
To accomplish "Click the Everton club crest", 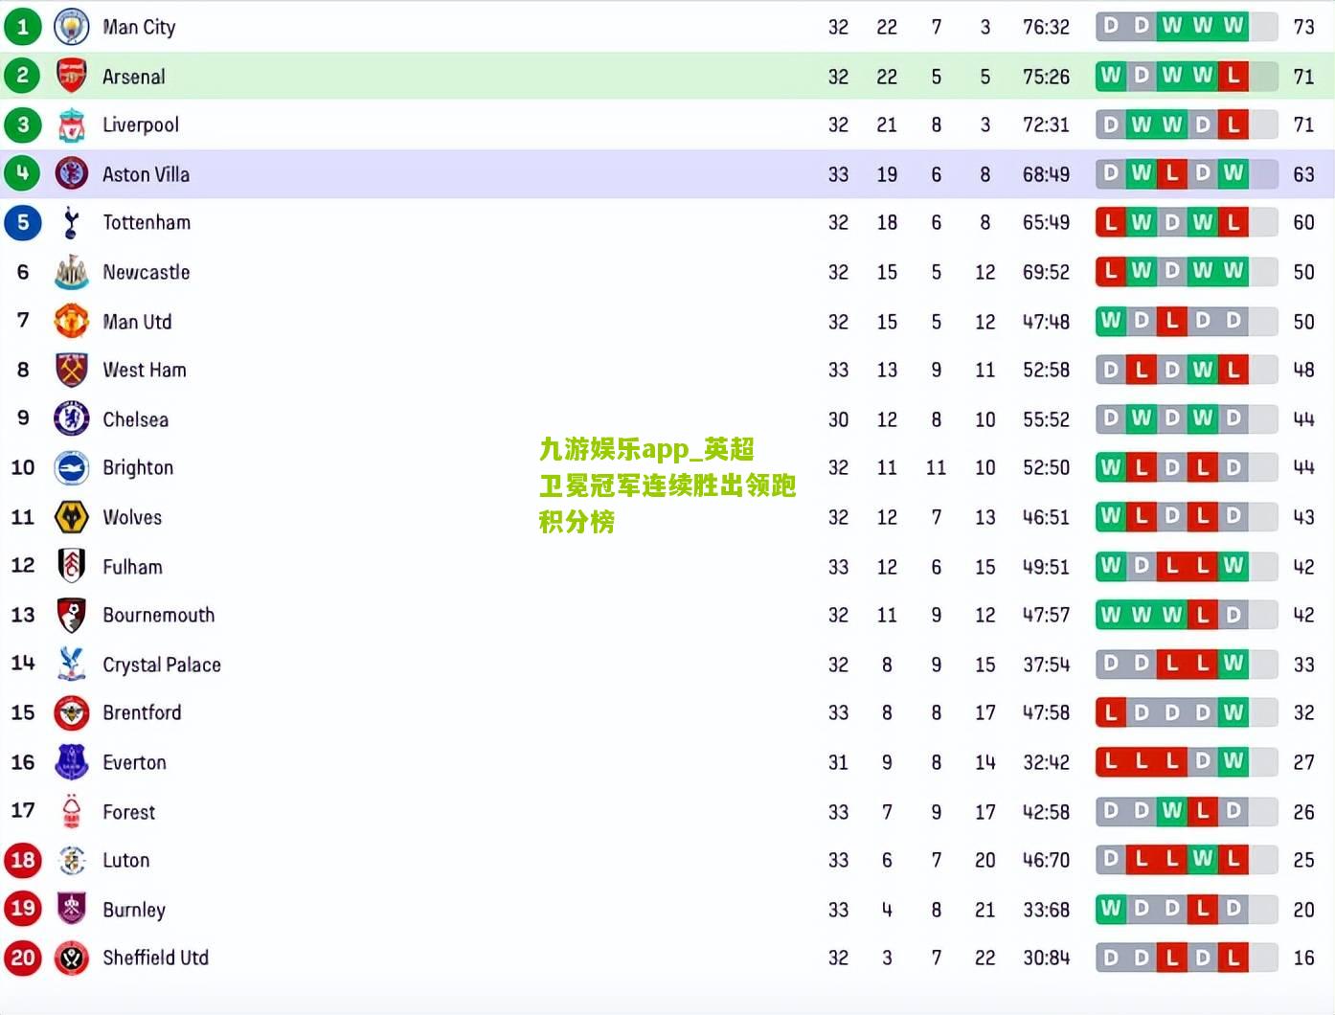I will [x=72, y=762].
